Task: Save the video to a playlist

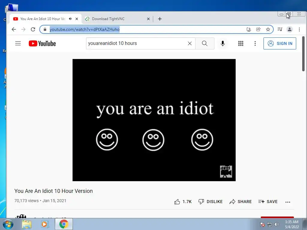Action: (x=268, y=202)
